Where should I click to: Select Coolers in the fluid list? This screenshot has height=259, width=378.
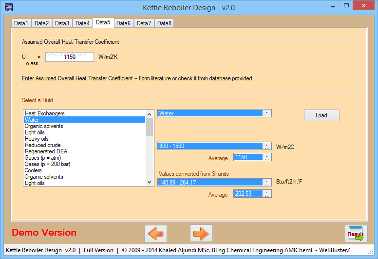click(85, 170)
